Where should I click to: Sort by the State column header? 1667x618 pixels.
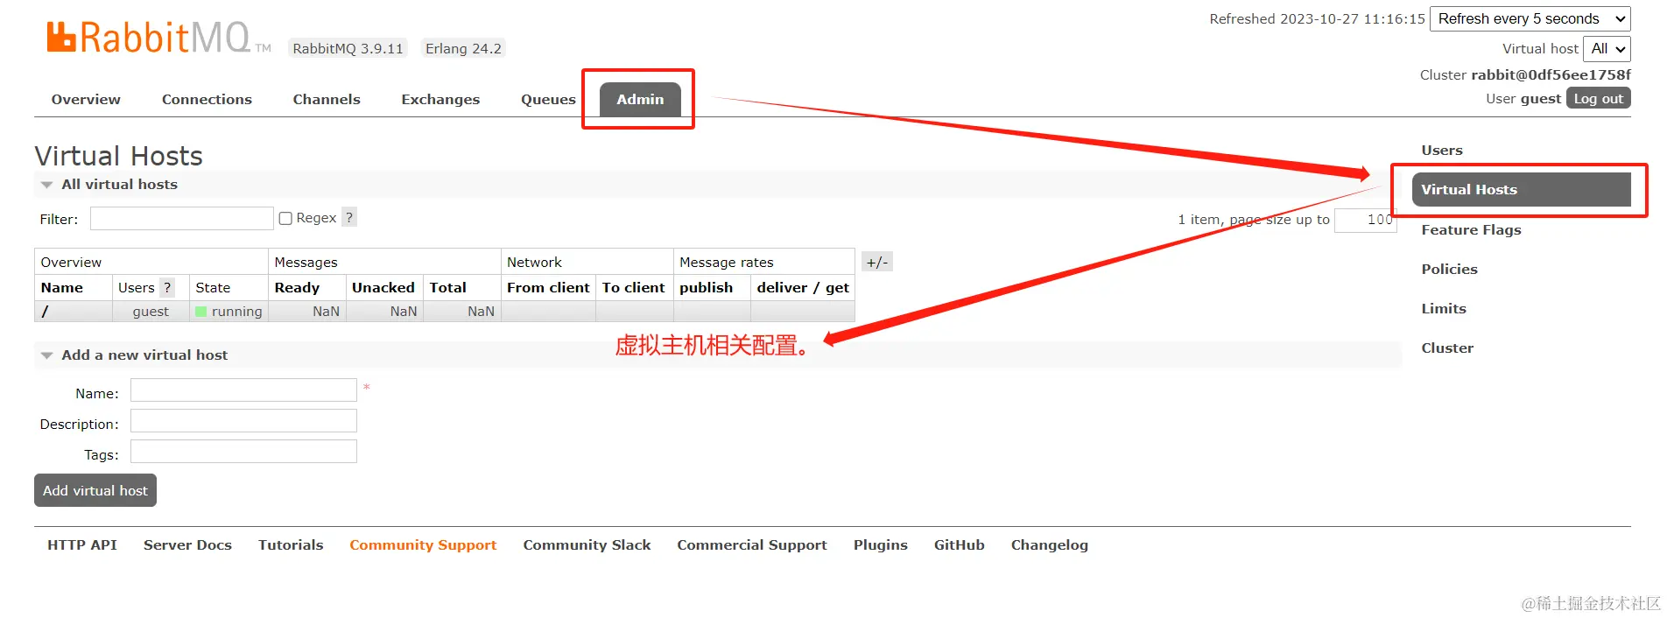click(x=213, y=287)
